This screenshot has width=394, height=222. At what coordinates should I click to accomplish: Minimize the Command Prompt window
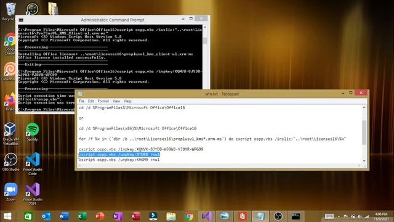[183, 19]
